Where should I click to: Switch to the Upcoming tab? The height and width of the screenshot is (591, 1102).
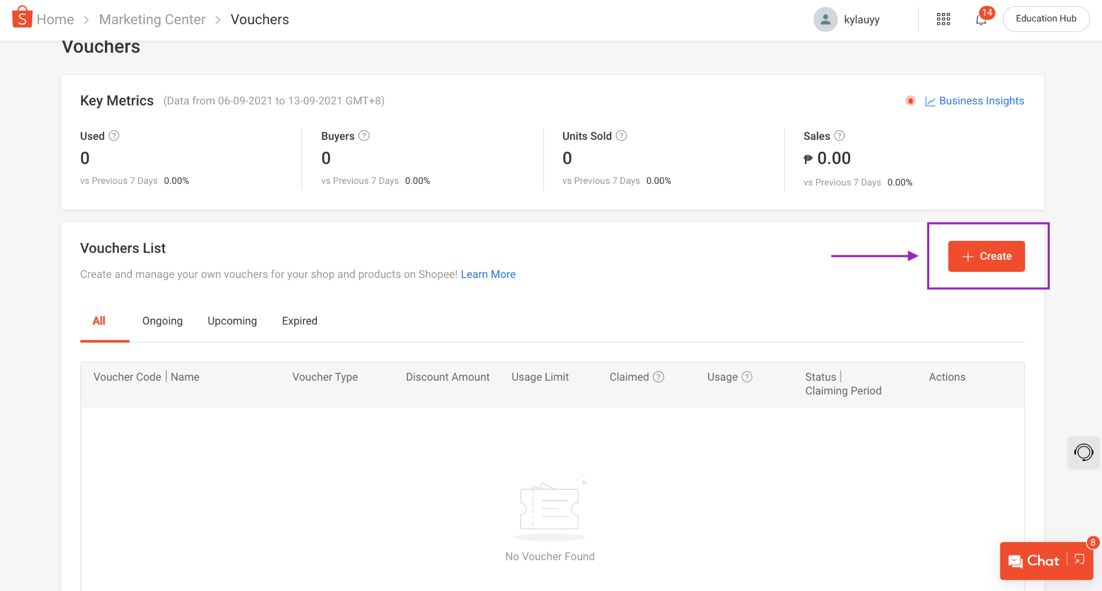[x=232, y=321]
